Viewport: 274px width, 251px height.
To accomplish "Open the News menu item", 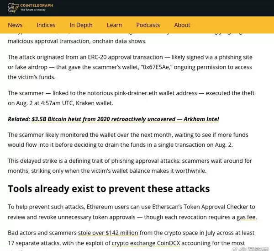I will (x=15, y=25).
